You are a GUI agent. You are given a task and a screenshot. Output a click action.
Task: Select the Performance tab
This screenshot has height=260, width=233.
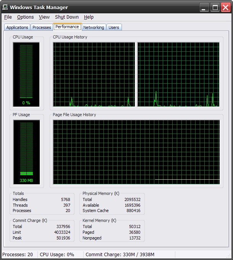tap(67, 27)
